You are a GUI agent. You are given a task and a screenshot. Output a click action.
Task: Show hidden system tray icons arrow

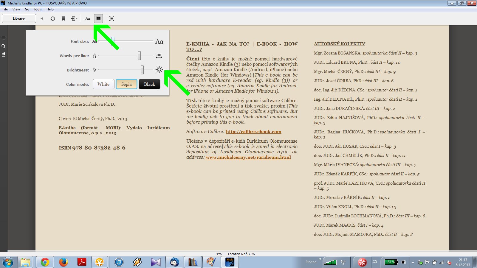coord(413,262)
